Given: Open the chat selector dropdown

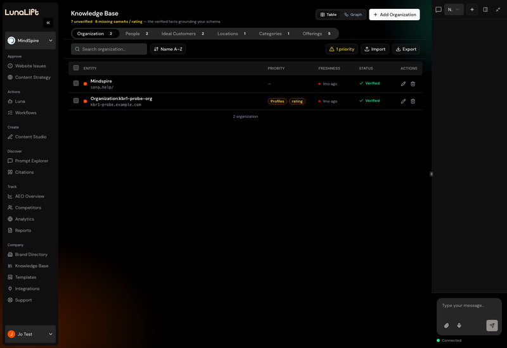Looking at the screenshot, I should coord(454,9).
